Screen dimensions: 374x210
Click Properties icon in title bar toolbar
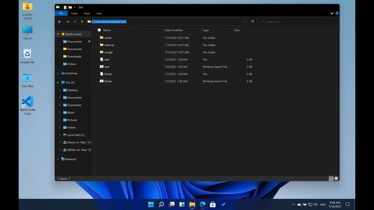tap(65, 8)
